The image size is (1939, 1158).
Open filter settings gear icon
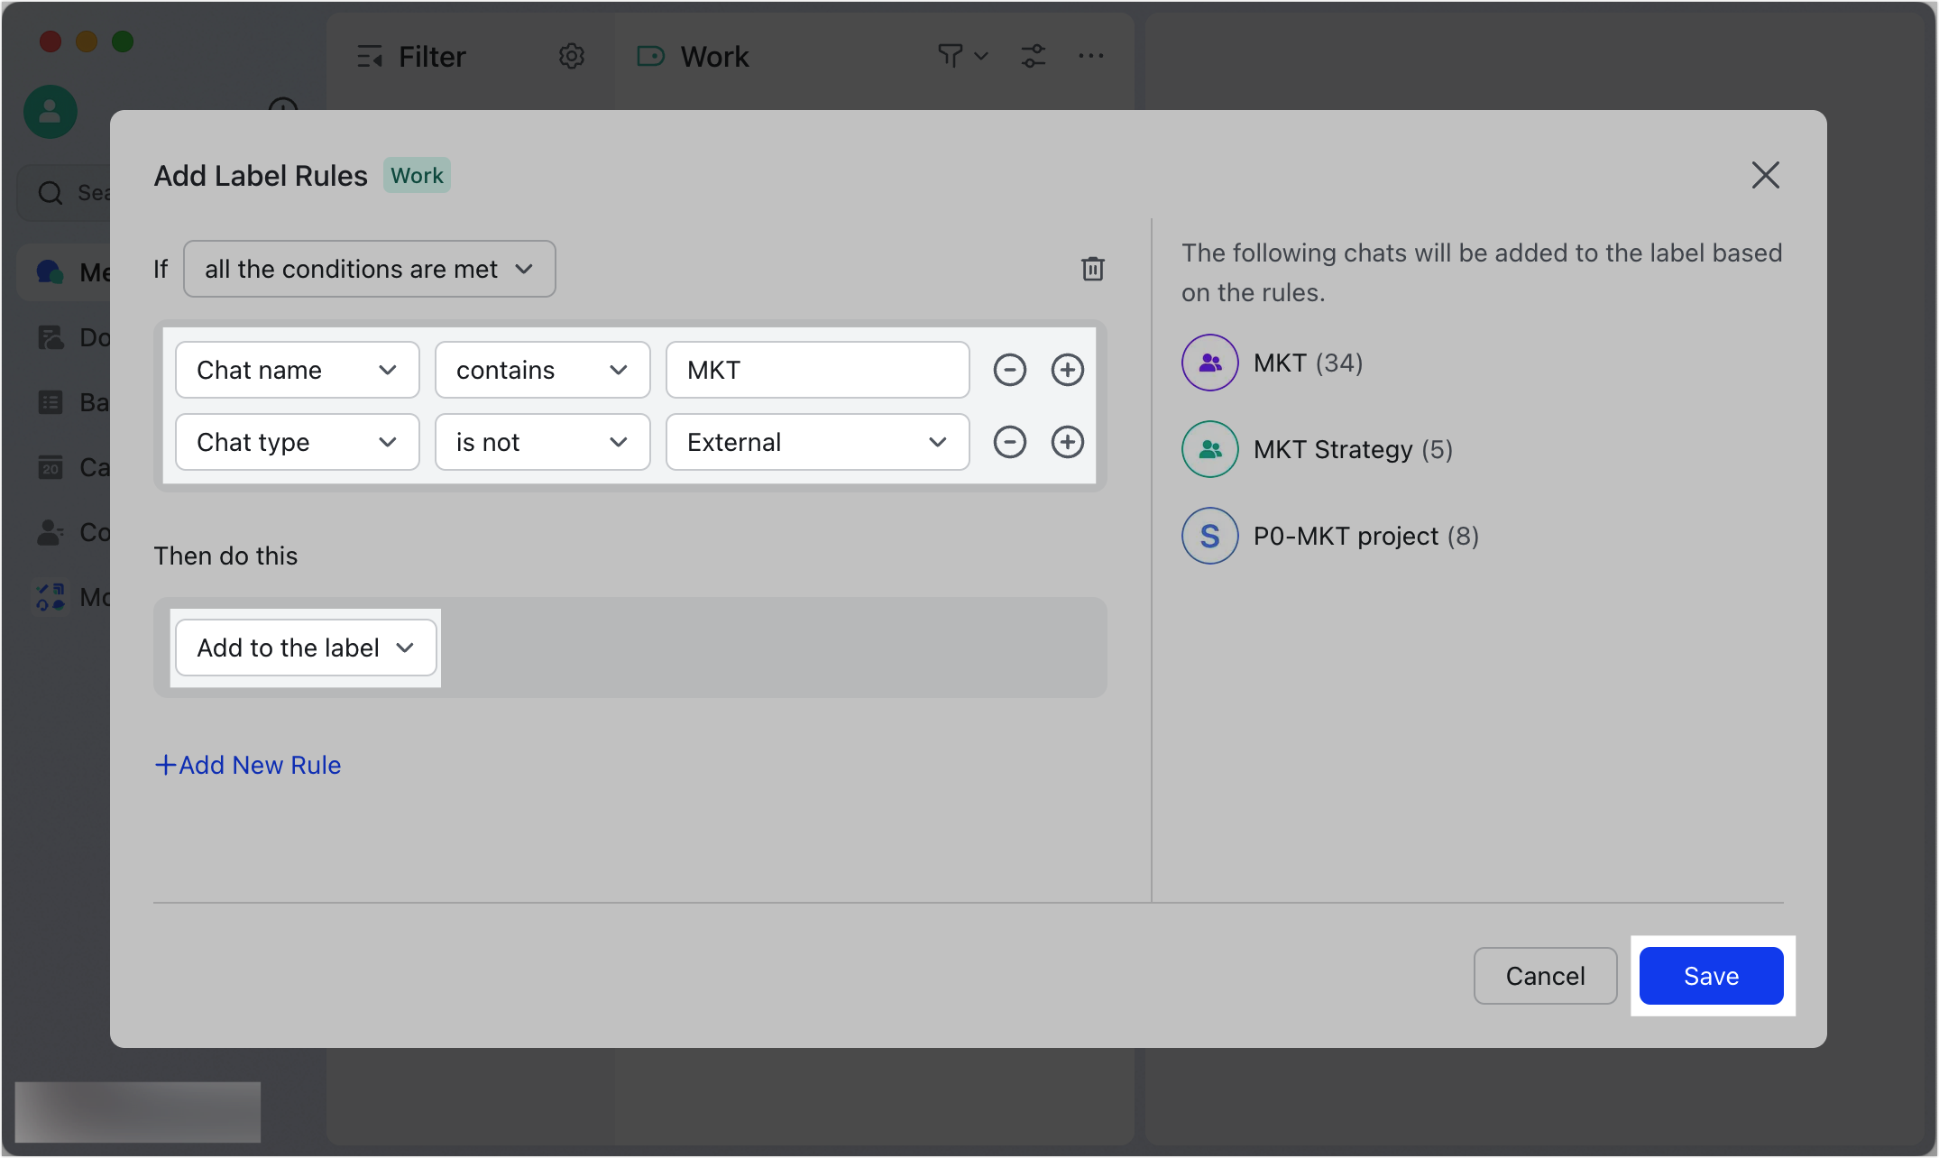click(571, 57)
